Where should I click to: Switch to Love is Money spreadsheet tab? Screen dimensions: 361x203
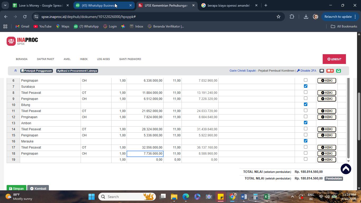pyautogui.click(x=41, y=5)
